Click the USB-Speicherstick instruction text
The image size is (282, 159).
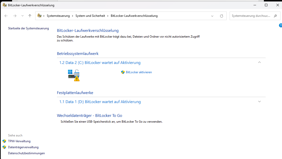click(x=112, y=122)
